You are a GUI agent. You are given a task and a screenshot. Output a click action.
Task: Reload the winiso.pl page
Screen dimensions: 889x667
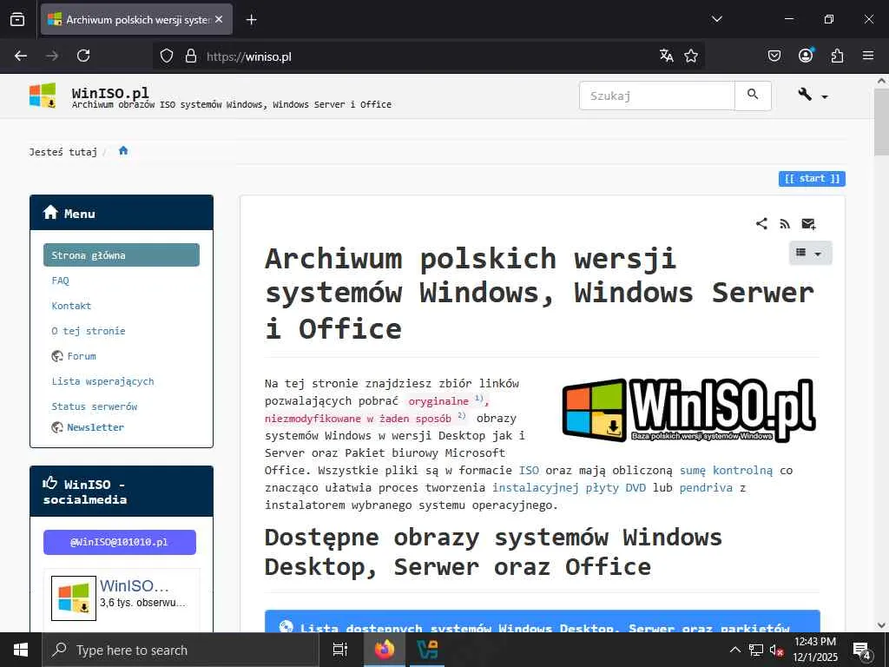[x=83, y=56]
